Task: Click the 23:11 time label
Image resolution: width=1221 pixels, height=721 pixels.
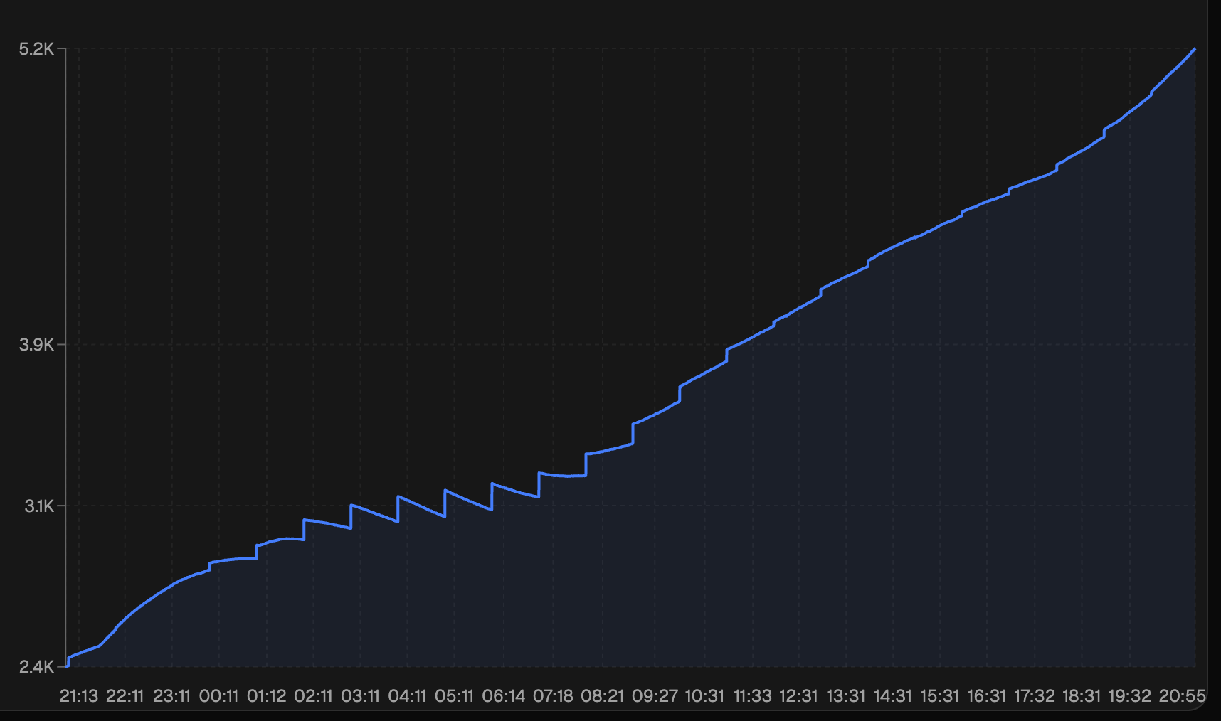Action: tap(172, 696)
